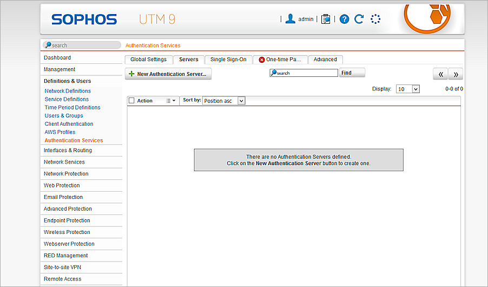488x287 pixels.
Task: Click magnifier icon in sidebar search
Action: click(x=48, y=45)
